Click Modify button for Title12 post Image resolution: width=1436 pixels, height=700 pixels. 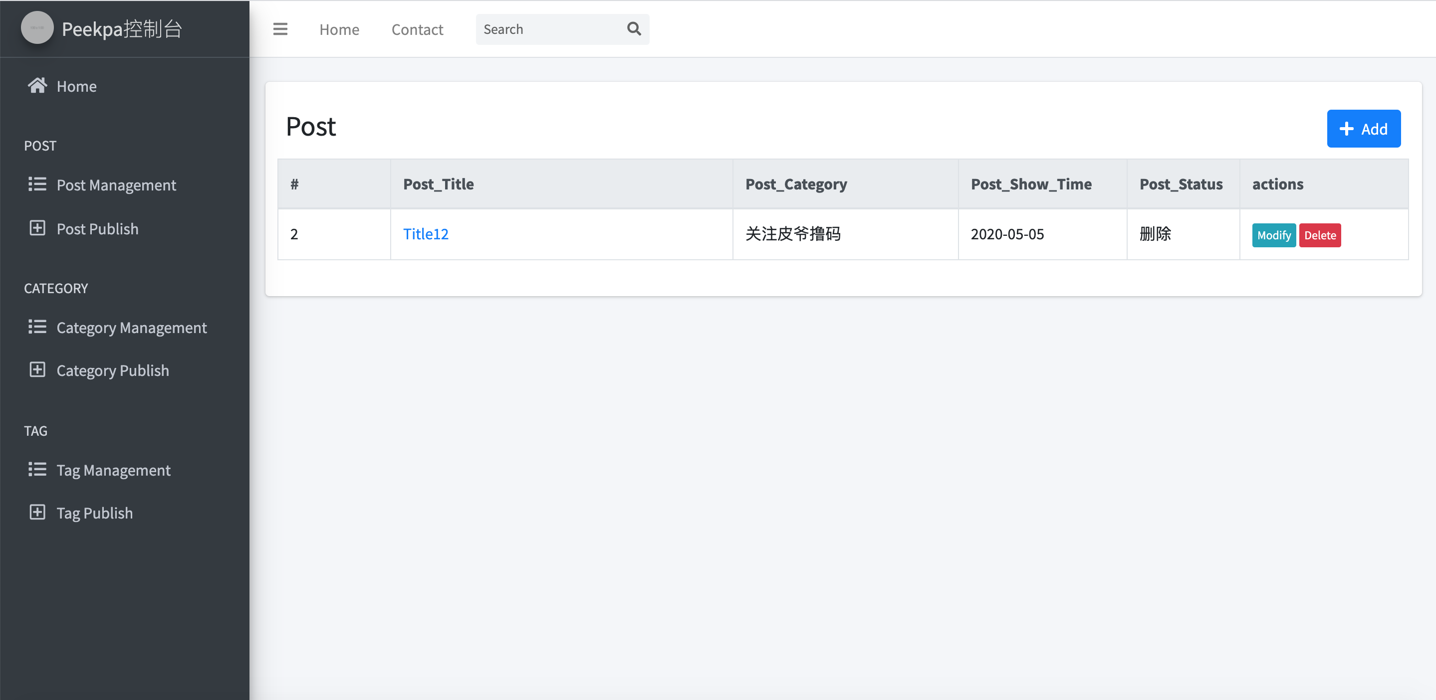click(1273, 235)
